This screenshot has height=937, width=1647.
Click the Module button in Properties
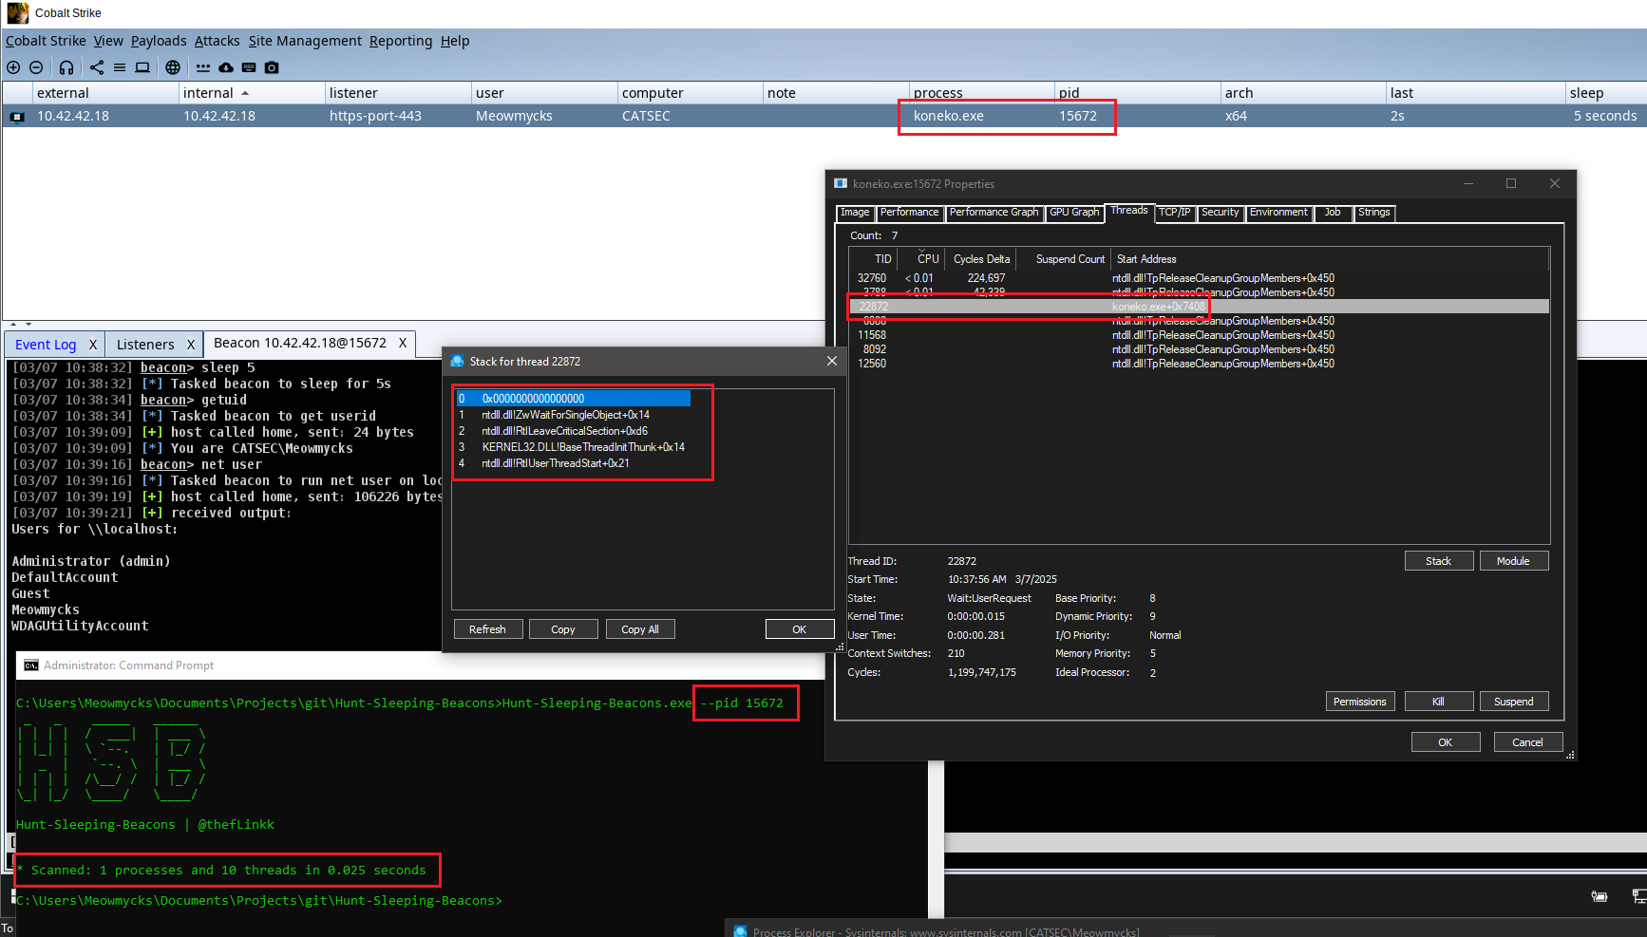click(x=1513, y=561)
